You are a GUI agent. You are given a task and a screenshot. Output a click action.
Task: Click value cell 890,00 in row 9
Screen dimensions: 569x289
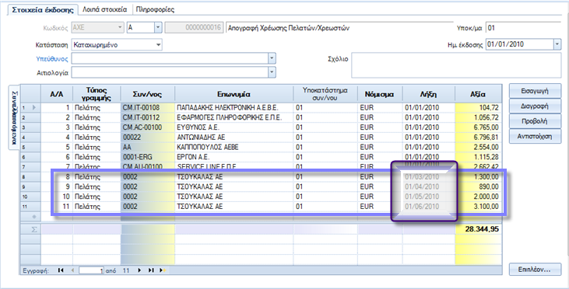pos(478,186)
